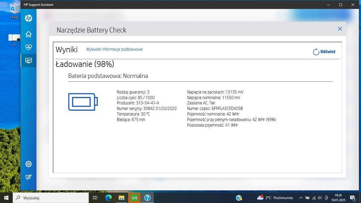The height and width of the screenshot is (203, 361).
Task: Click the blue battery icon
Action: (83, 102)
